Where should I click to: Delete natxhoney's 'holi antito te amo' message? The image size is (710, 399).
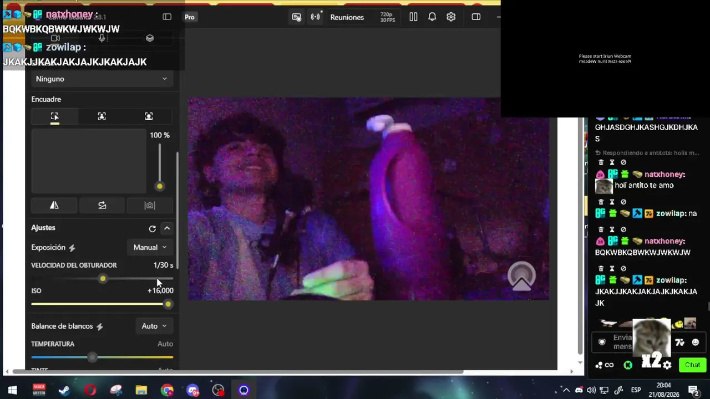point(601,162)
